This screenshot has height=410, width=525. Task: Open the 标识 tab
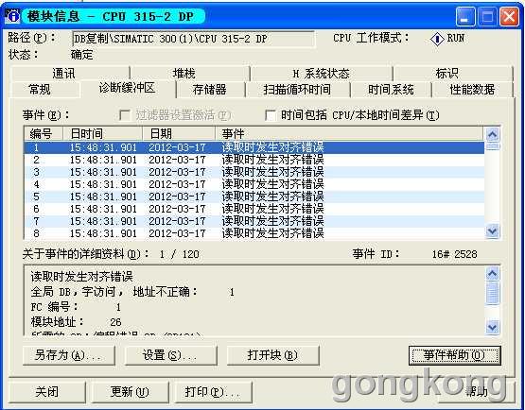(453, 74)
